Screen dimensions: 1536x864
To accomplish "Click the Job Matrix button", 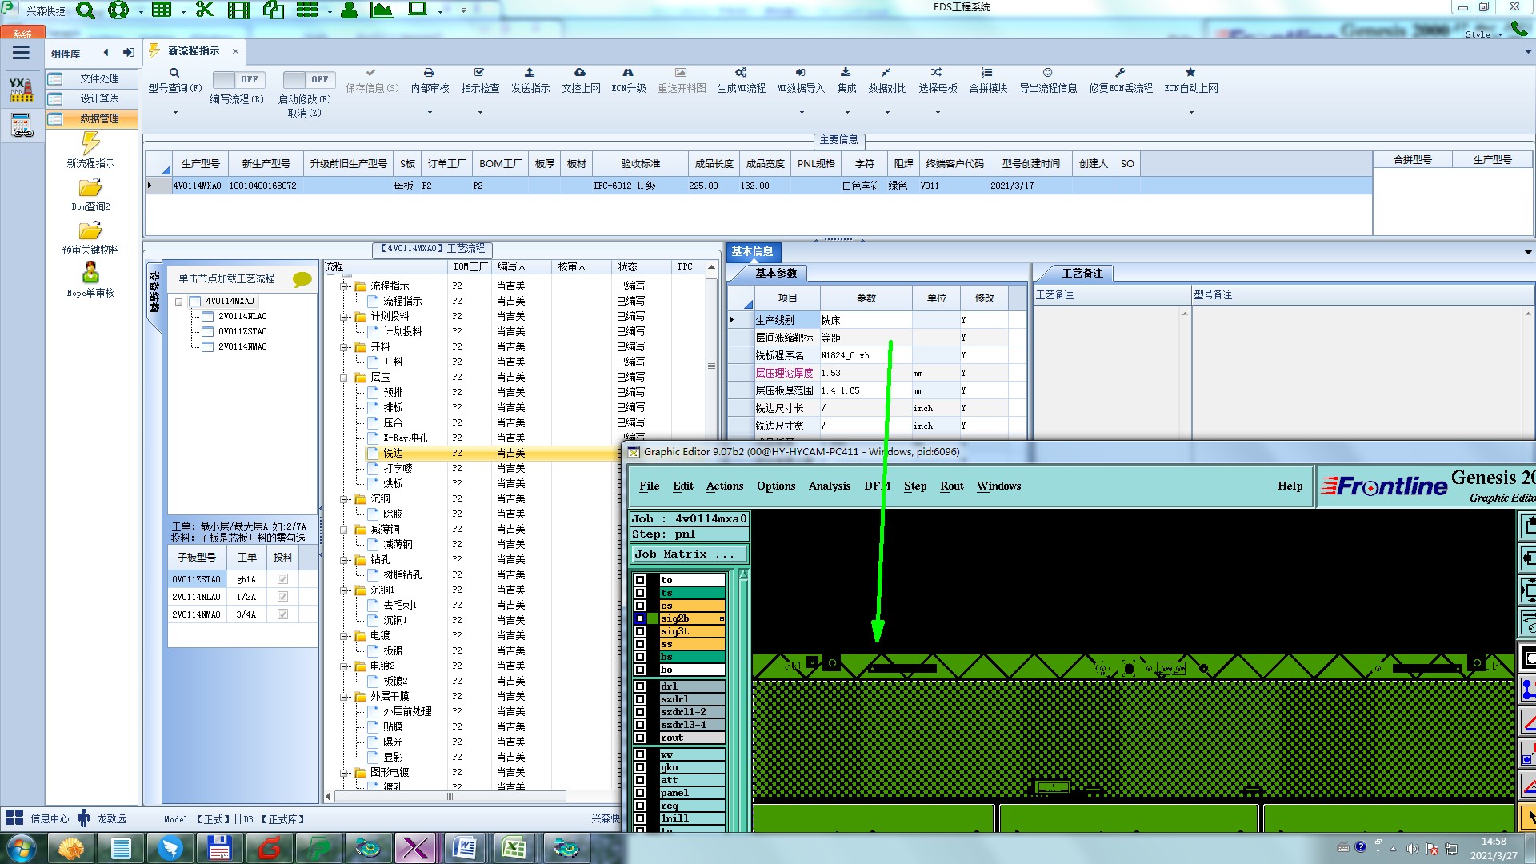I will click(688, 554).
